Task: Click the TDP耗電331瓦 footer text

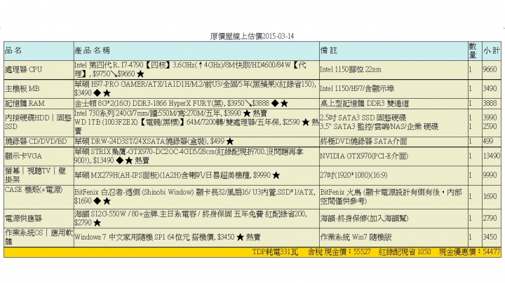Action: click(275, 252)
